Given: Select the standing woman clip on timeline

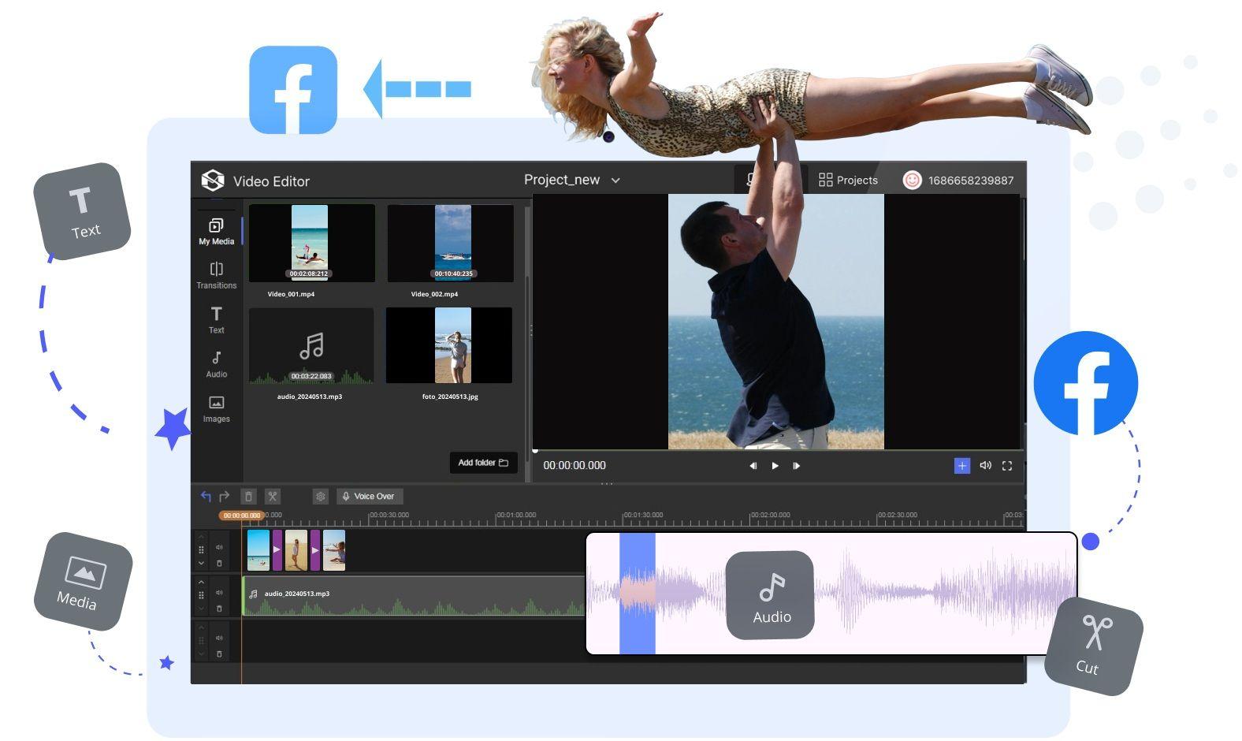Looking at the screenshot, I should (296, 549).
